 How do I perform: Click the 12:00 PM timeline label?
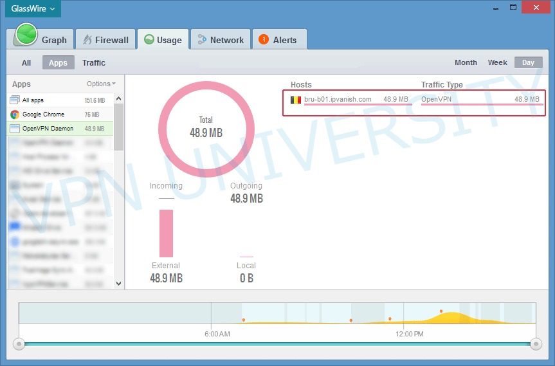(410, 334)
